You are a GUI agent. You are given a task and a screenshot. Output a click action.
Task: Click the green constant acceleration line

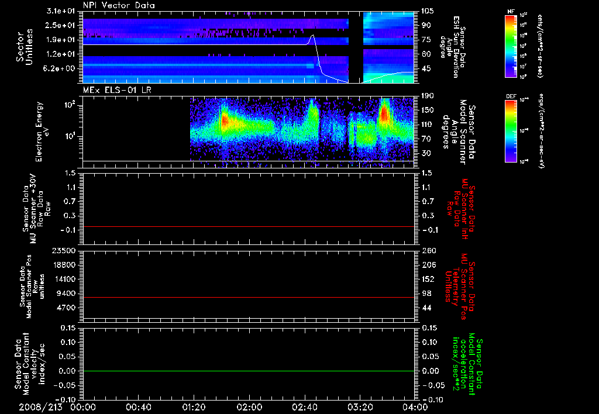tap(249, 371)
